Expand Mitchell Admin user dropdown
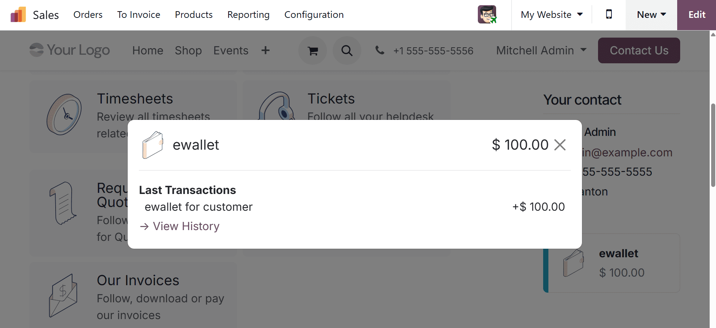Image resolution: width=716 pixels, height=328 pixels. (541, 50)
